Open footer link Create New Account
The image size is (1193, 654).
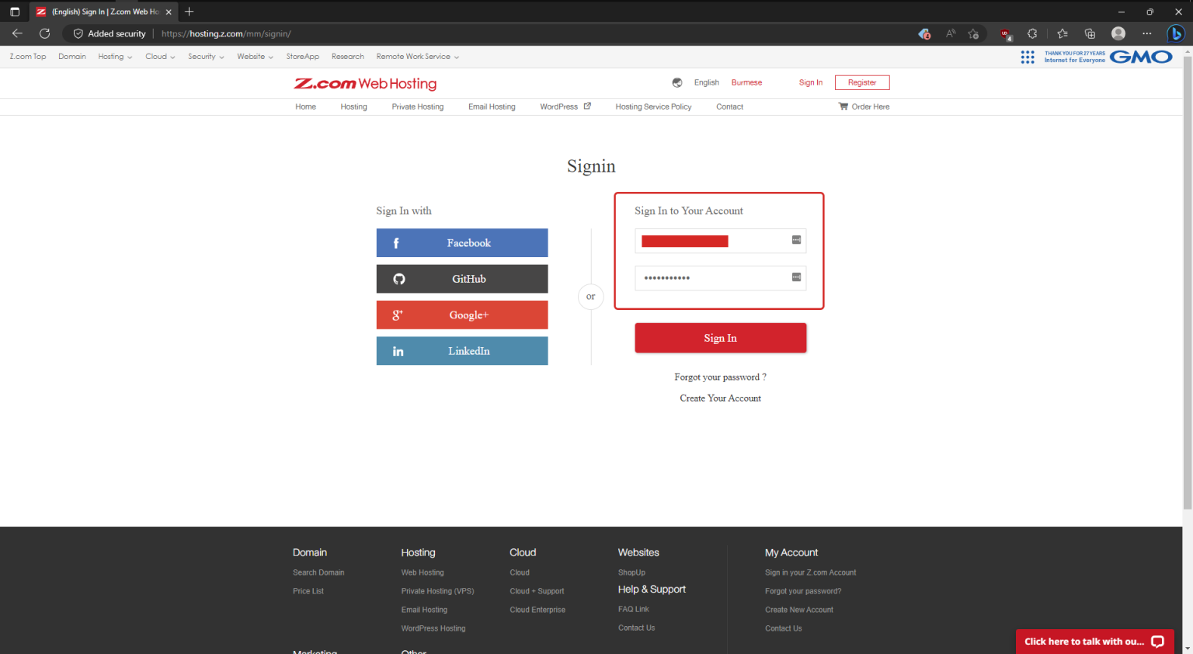click(x=798, y=610)
